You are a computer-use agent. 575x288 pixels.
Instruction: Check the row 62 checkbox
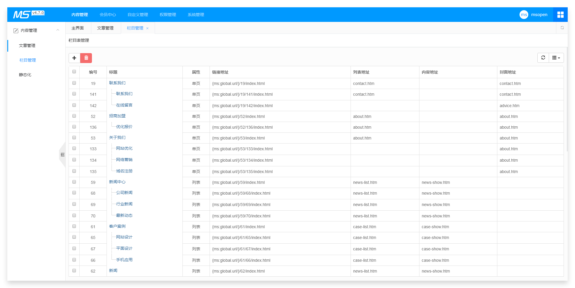[x=74, y=270]
